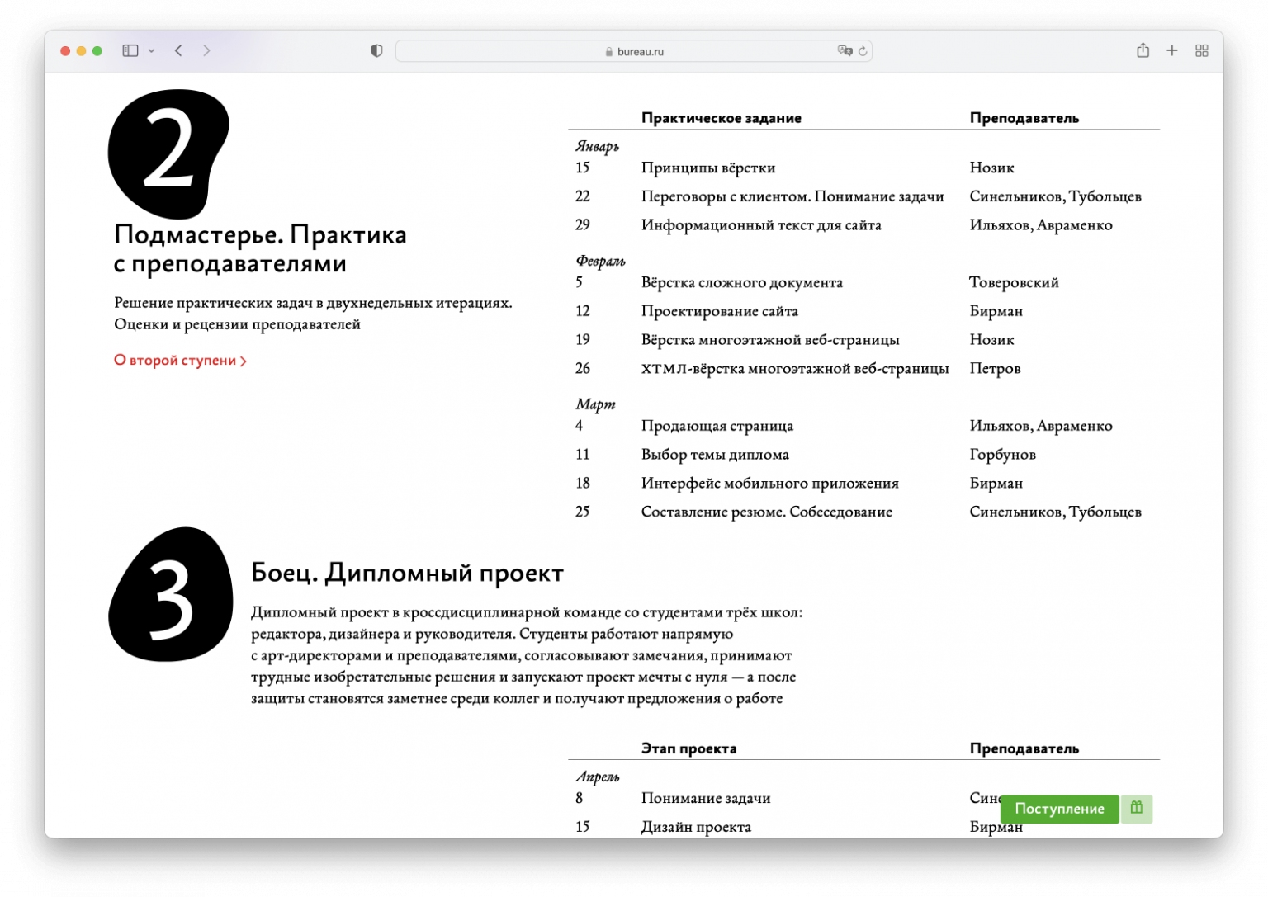Show tab overview grid icon
This screenshot has width=1268, height=897.
1202,51
